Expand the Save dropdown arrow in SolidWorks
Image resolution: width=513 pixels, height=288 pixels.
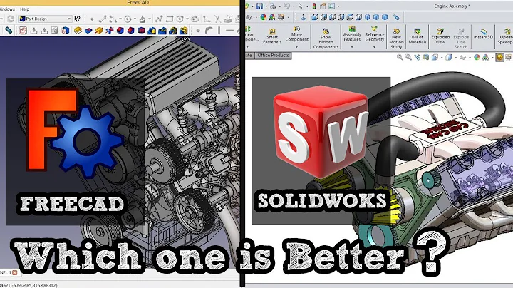(x=266, y=6)
